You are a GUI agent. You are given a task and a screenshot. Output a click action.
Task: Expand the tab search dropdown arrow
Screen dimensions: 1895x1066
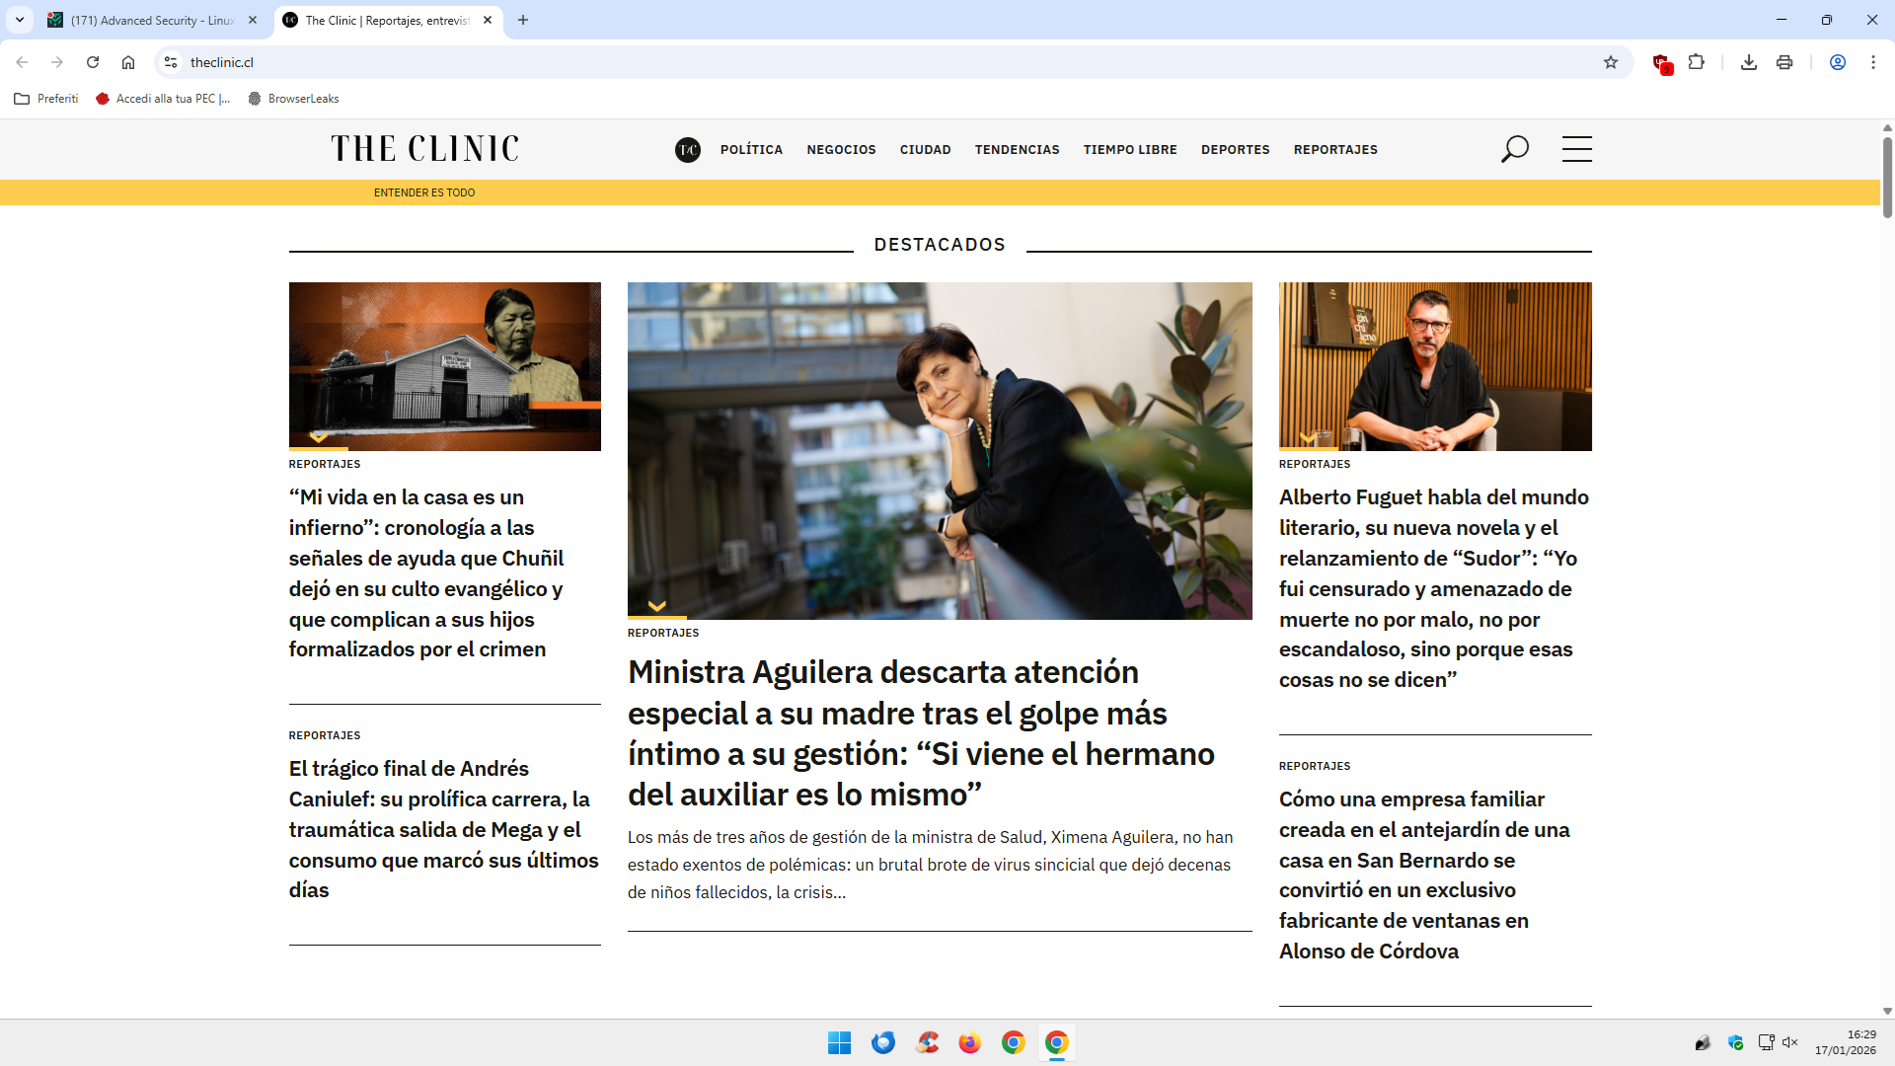(20, 20)
